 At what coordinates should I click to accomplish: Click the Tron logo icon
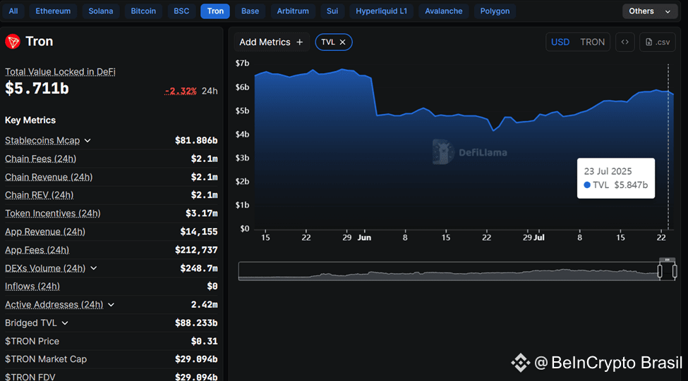(13, 42)
